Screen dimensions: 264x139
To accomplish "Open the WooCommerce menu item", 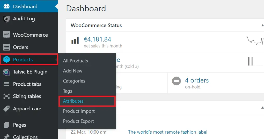I will coord(29,35).
